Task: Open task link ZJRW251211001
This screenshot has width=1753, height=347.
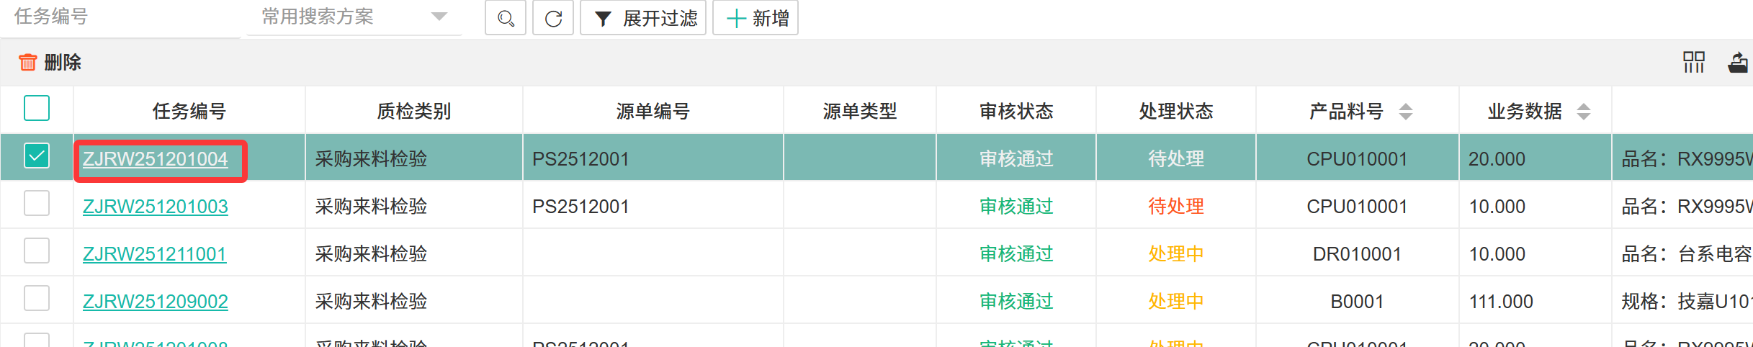Action: pos(155,254)
